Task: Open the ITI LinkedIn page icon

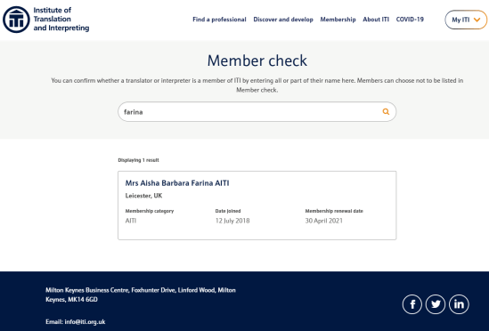Action: coord(459,304)
